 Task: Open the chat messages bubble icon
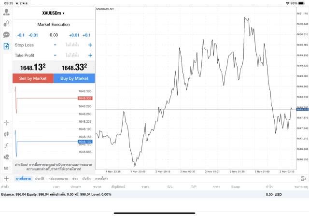(x=6, y=35)
